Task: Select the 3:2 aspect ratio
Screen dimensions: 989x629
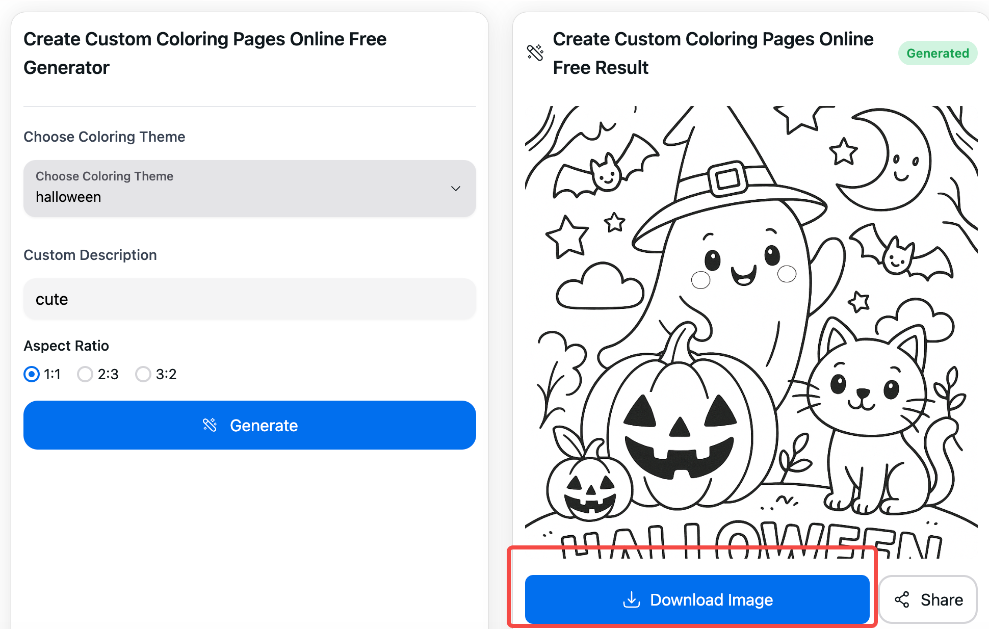Action: tap(143, 374)
